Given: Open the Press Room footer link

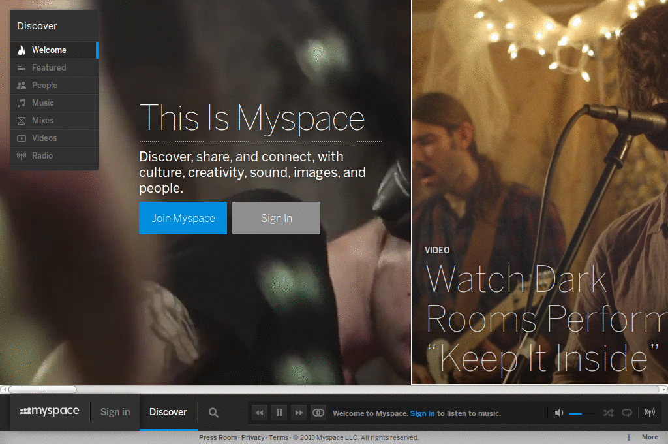Looking at the screenshot, I should [218, 437].
